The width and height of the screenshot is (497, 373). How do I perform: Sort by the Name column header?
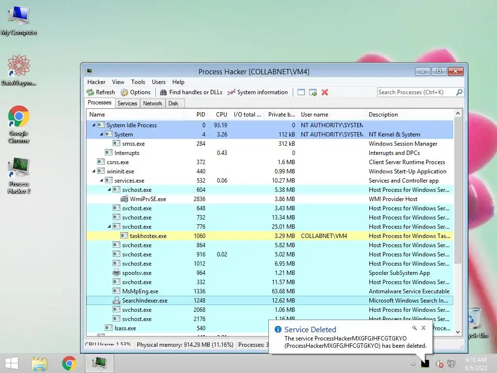pos(135,115)
